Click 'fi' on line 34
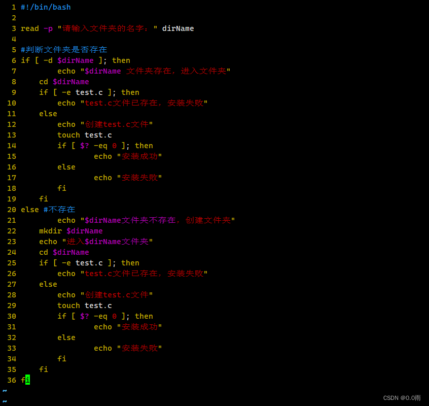Screen dimensions: 429x406 pos(62,359)
